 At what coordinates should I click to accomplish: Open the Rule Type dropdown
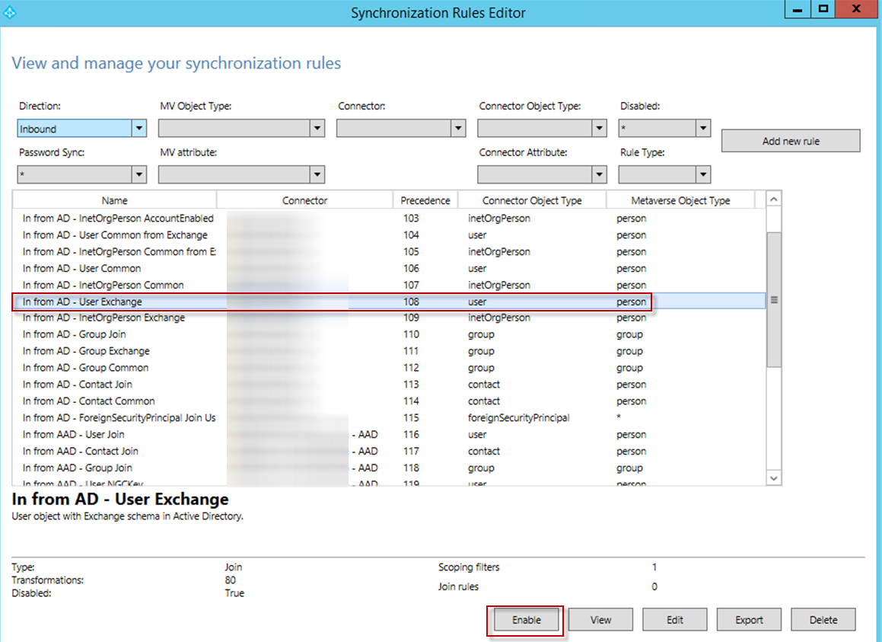point(702,174)
